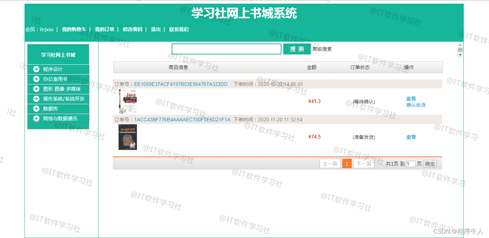489x238 pixels.
Task: Expand 数据库 category plus icon
Action: click(36, 109)
